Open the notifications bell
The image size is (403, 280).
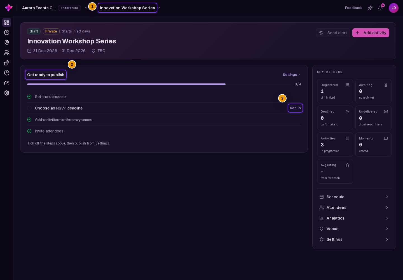pos(380,8)
